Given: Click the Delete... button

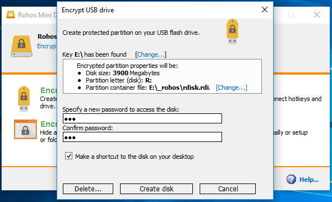Looking at the screenshot, I should pos(88,189).
